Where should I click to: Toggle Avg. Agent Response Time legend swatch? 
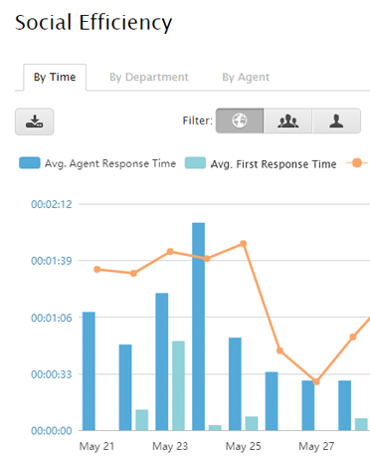pos(30,163)
